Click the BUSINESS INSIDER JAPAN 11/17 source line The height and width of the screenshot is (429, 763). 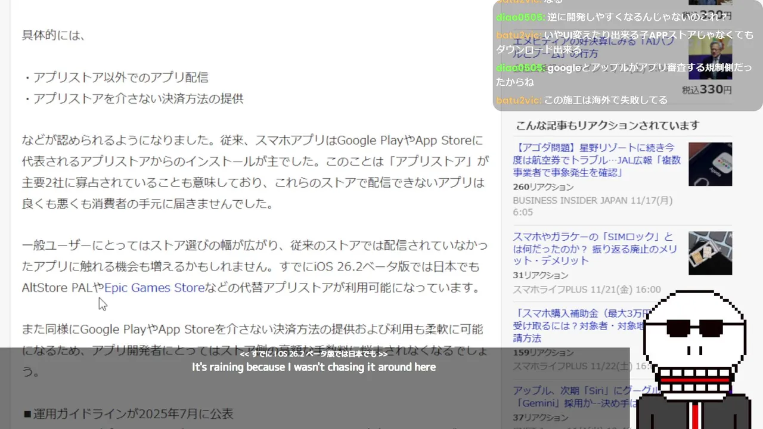[593, 206]
